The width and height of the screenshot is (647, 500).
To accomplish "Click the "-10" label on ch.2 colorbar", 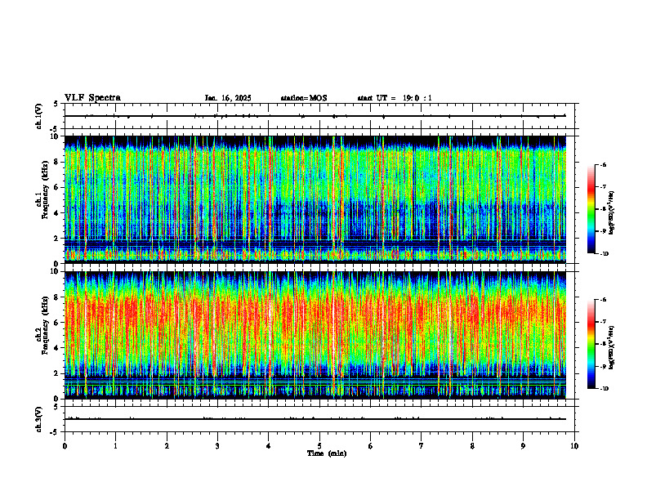I will (x=605, y=389).
